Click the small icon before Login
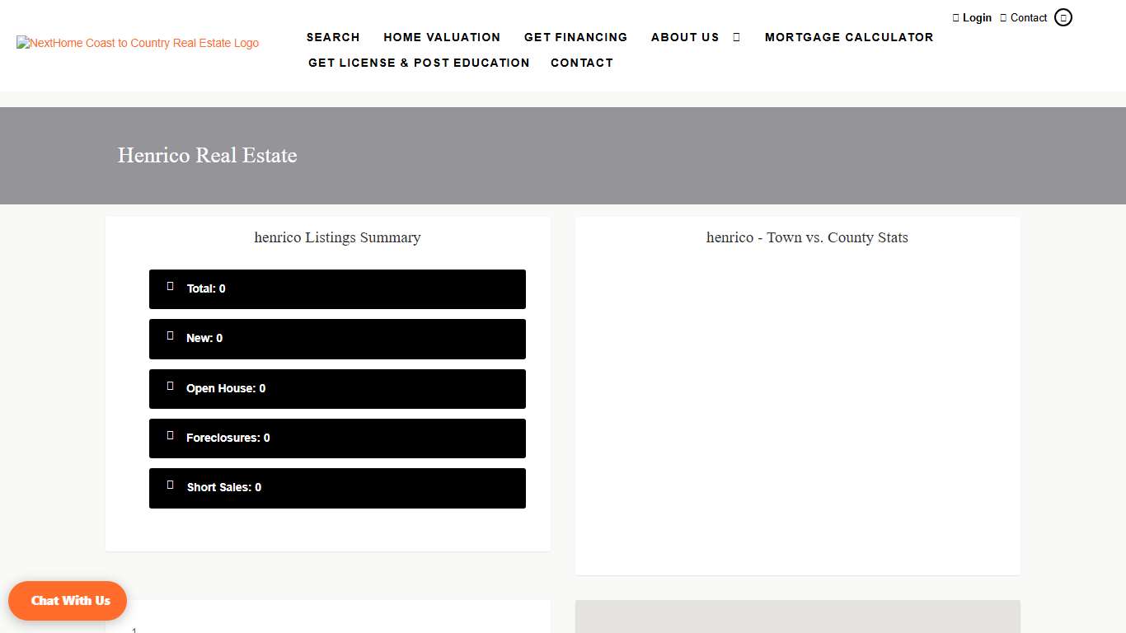Screen dimensions: 1126x633 pos(956,17)
